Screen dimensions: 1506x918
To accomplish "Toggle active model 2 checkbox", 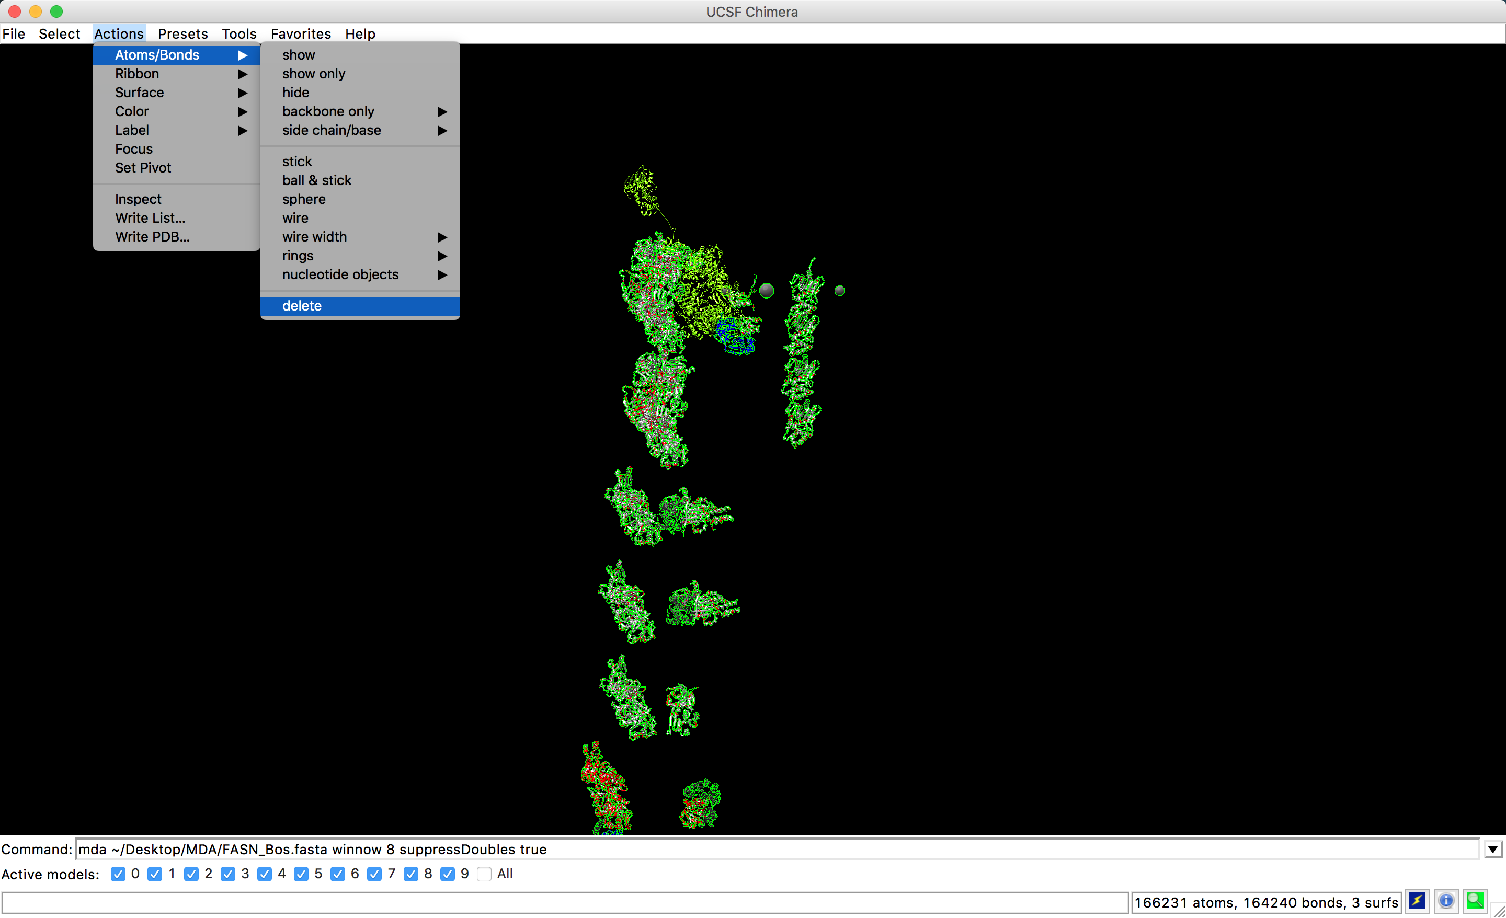I will [191, 874].
